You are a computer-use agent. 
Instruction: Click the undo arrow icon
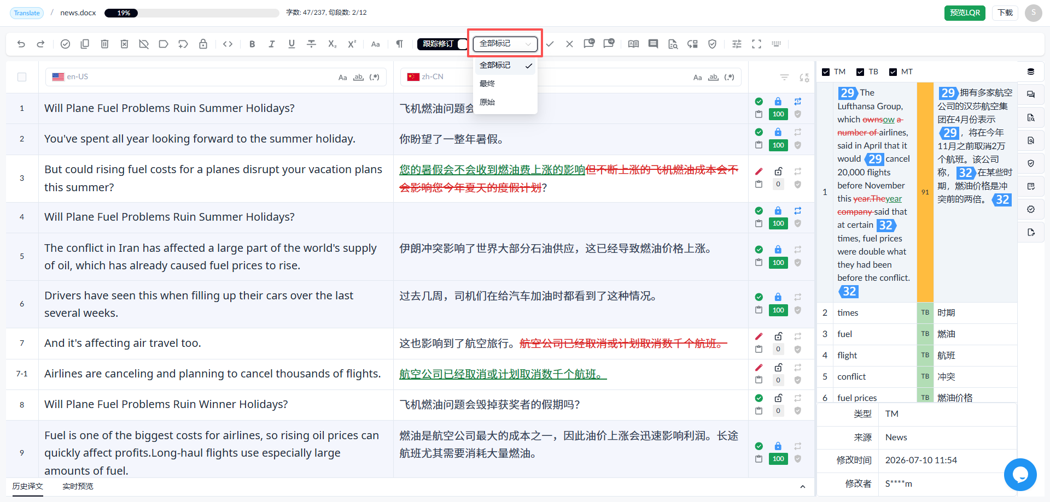pos(21,44)
